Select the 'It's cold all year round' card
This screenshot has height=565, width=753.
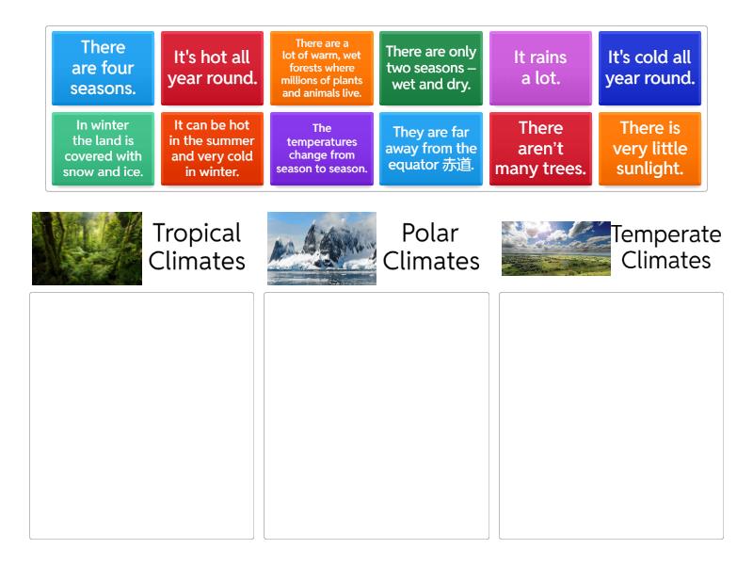pyautogui.click(x=649, y=69)
